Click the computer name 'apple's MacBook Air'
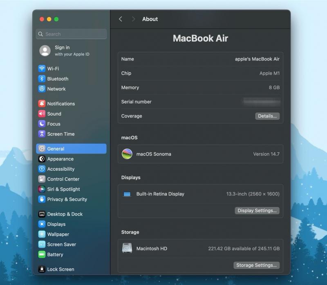The height and width of the screenshot is (285, 327). (x=257, y=59)
